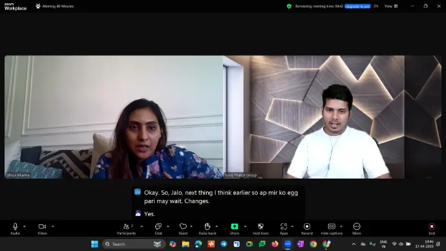446x251 pixels.
Task: Select Suraj Thakur Group video tile
Action: coord(332,117)
